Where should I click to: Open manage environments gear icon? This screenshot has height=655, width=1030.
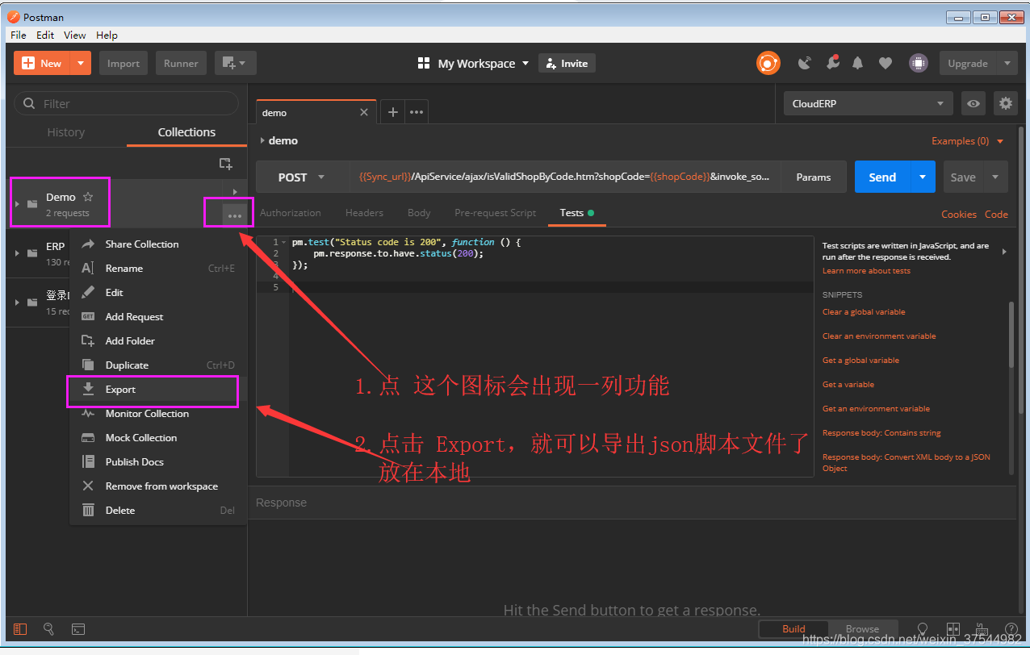tap(1005, 103)
